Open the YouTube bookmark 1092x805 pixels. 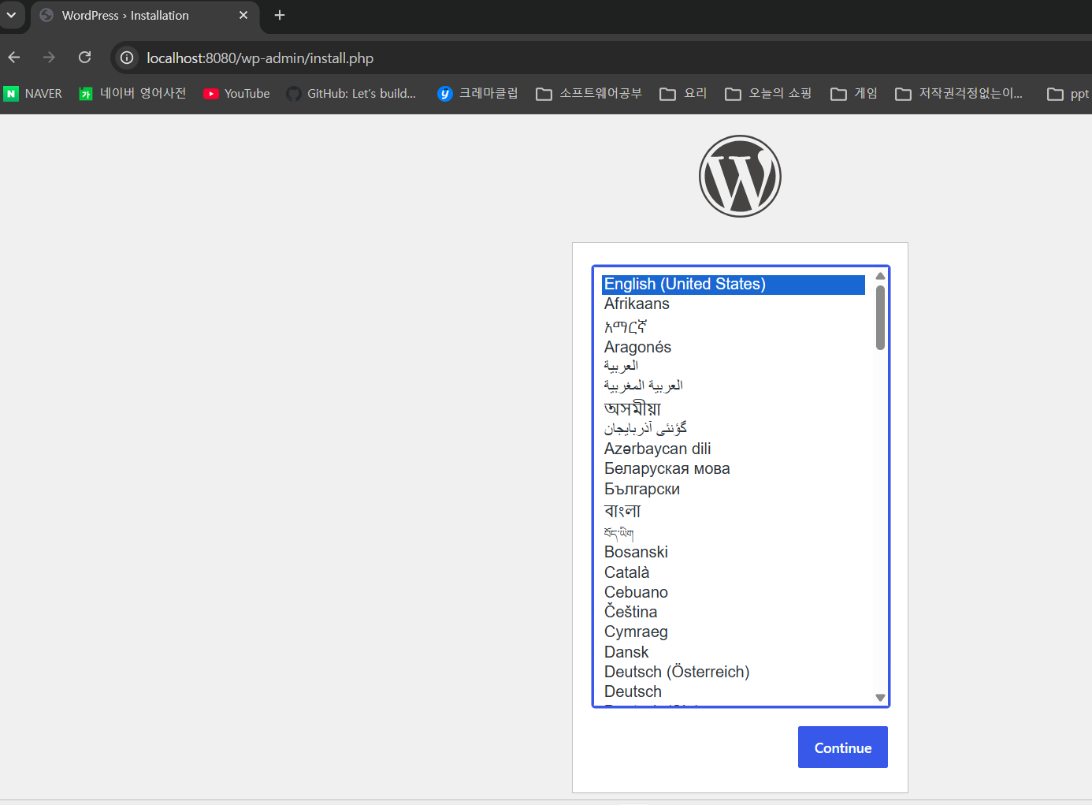click(x=236, y=94)
